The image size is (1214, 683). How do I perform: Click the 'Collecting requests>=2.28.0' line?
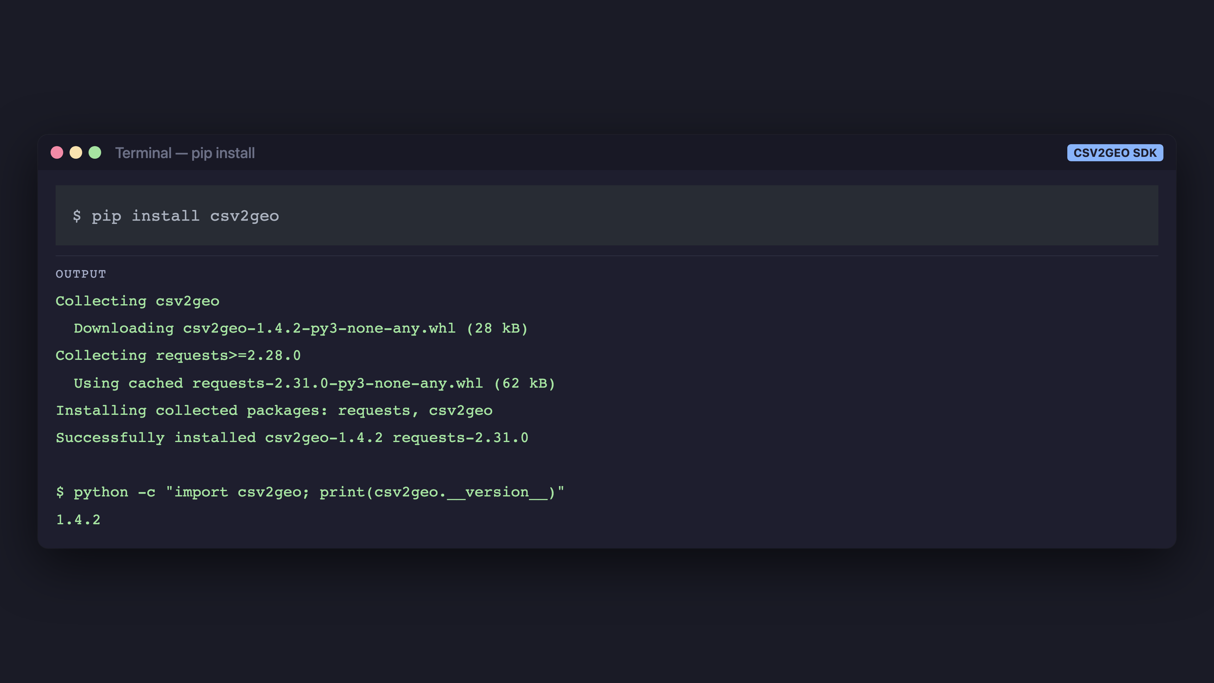coord(178,356)
